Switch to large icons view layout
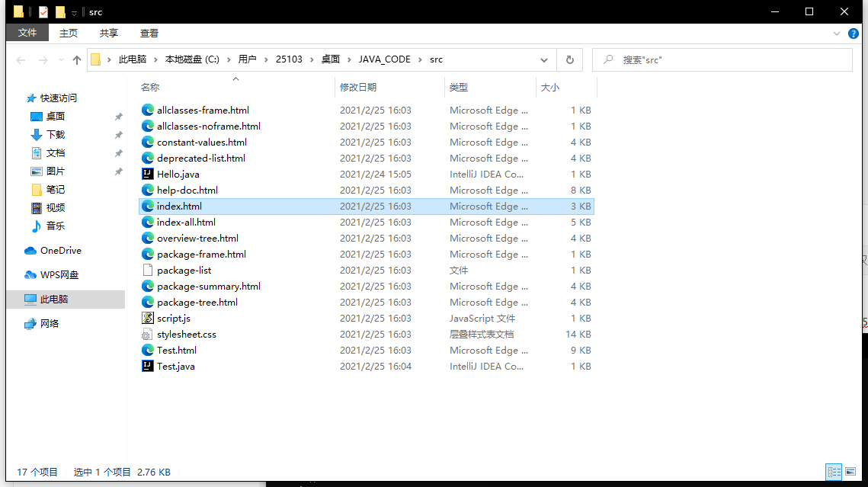The width and height of the screenshot is (868, 487). 850,472
